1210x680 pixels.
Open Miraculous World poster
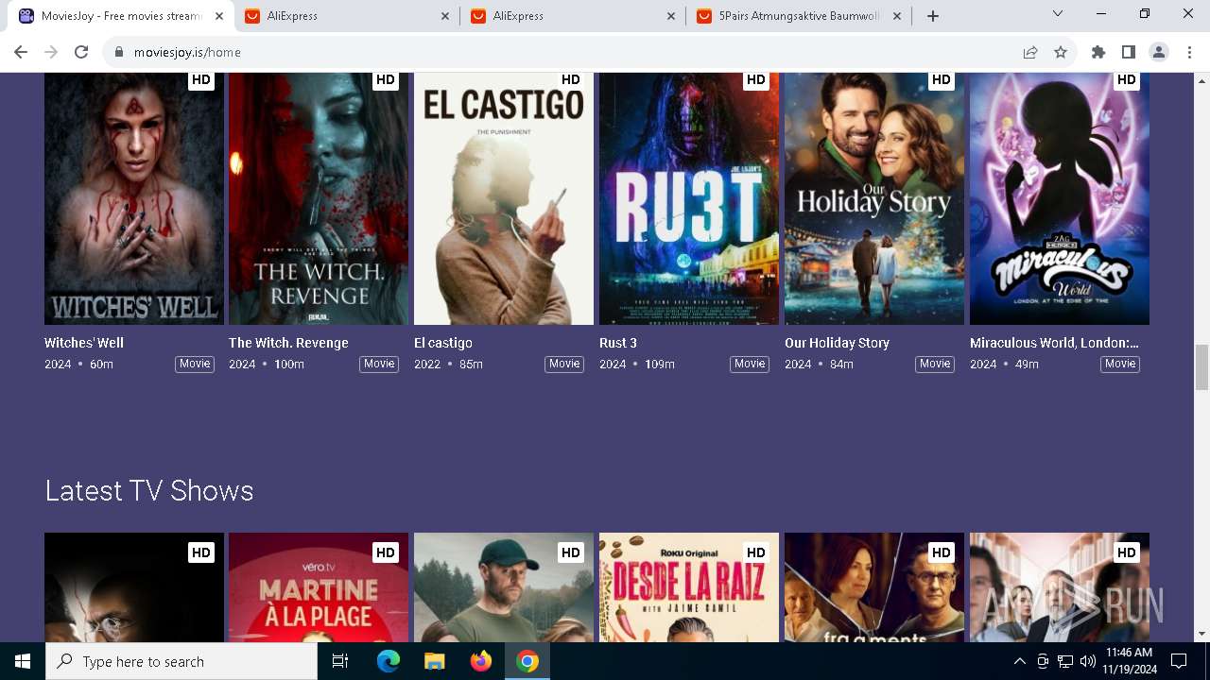click(1060, 198)
